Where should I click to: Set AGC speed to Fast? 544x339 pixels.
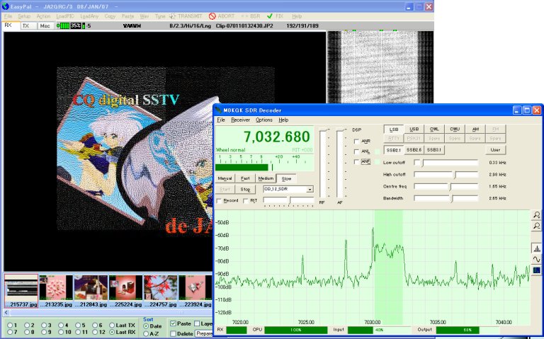pos(245,178)
